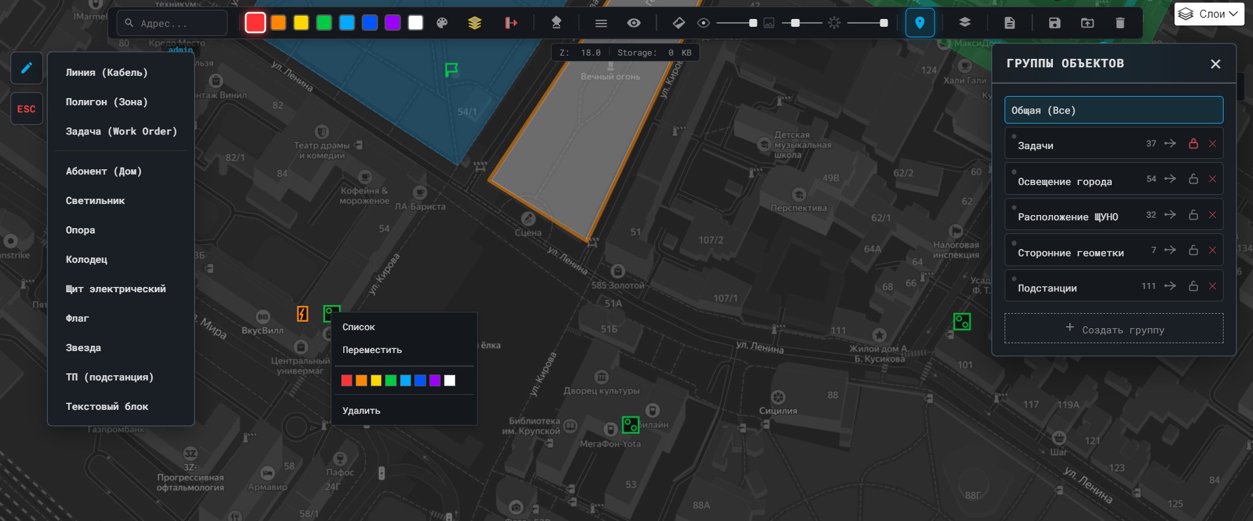
Task: Click the arrow icon in Подстанции row
Action: click(x=1170, y=286)
